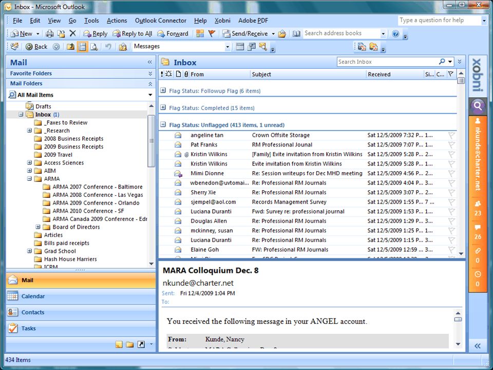Expand the Completed flag status group
Image resolution: width=493 pixels, height=370 pixels.
(163, 107)
